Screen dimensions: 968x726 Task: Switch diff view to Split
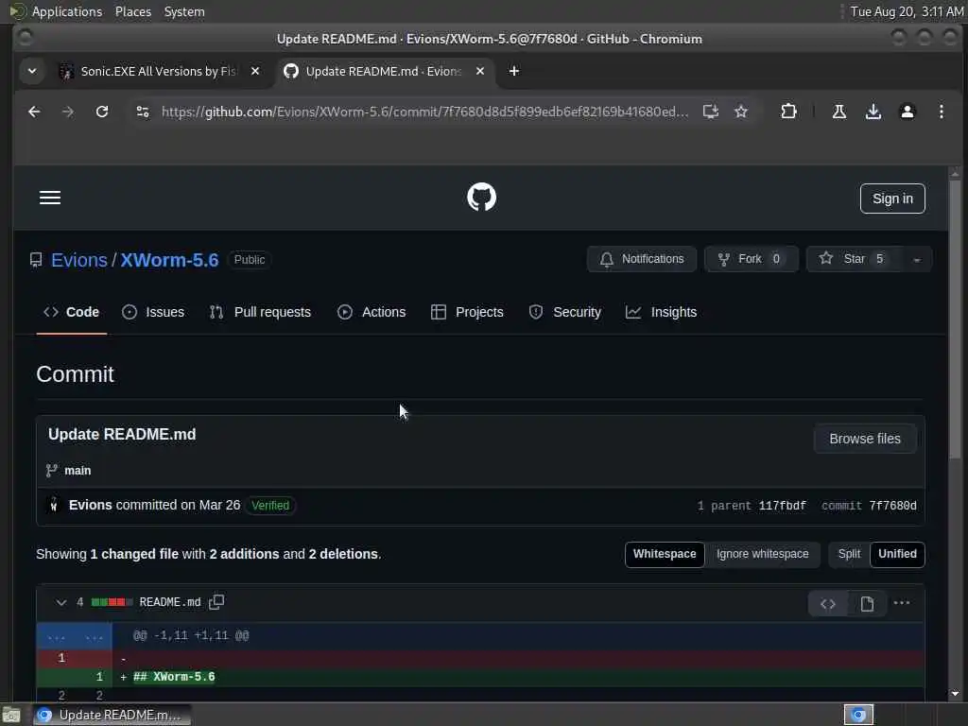[x=849, y=554]
